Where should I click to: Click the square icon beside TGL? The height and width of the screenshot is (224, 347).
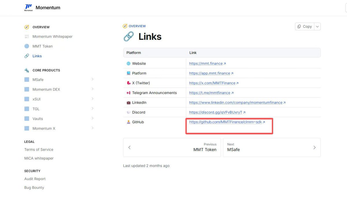(x=27, y=109)
